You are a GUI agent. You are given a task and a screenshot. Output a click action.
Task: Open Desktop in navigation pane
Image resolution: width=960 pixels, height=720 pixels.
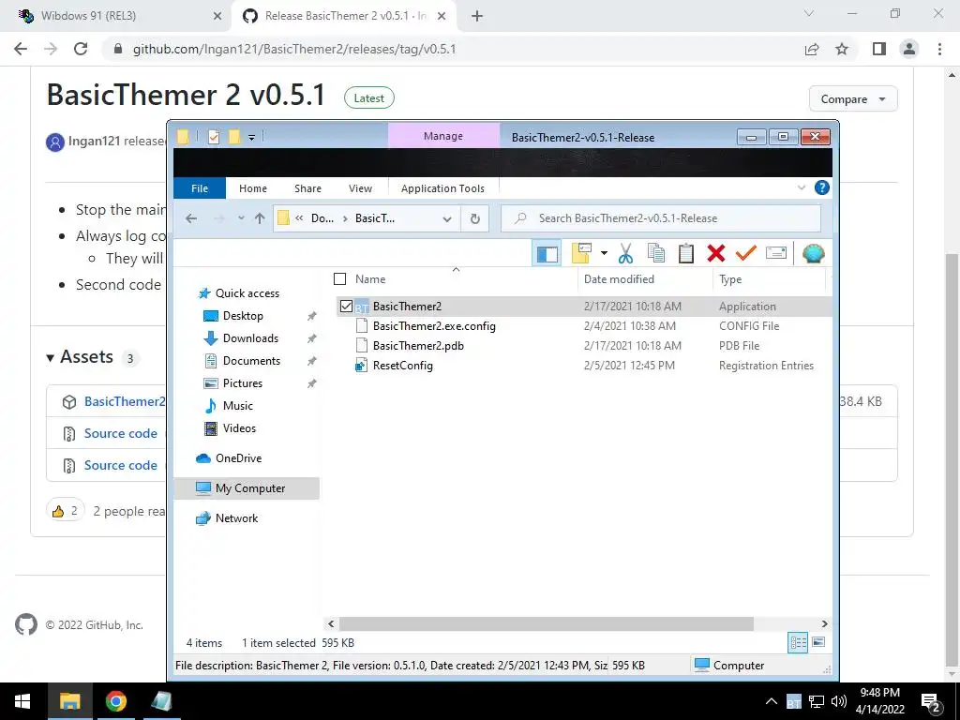[243, 316]
